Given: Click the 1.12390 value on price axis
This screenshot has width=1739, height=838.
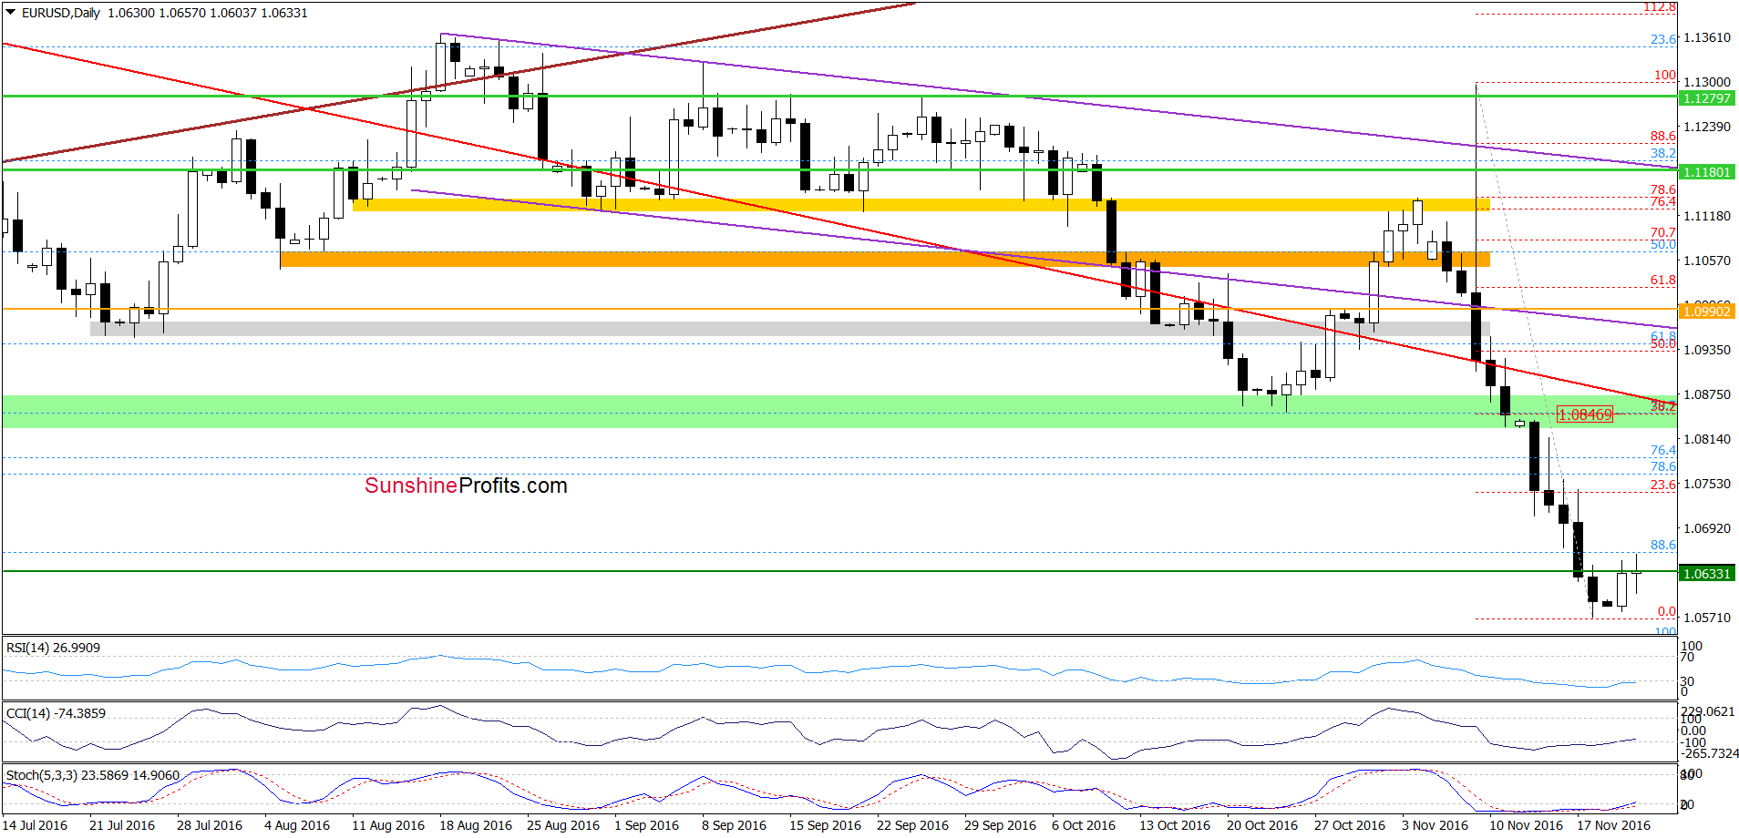Looking at the screenshot, I should 1707,127.
